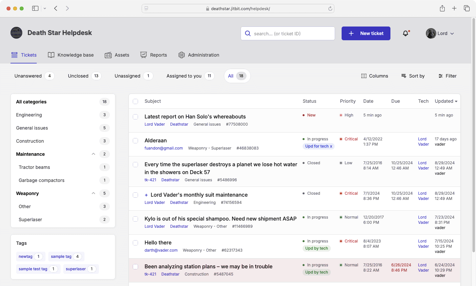The height and width of the screenshot is (286, 476).
Task: Select the General issues category
Action: (63, 128)
